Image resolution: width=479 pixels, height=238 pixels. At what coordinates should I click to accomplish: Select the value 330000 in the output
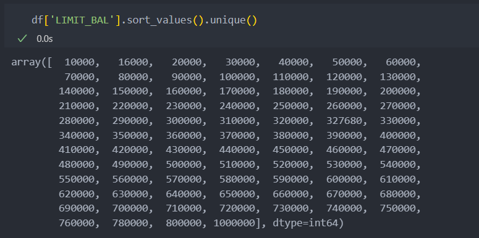398,121
